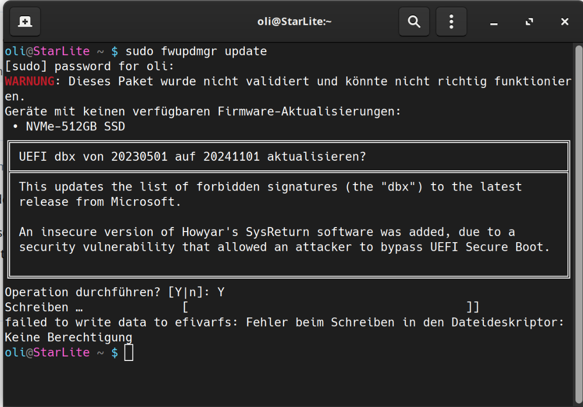Focus the cursor at the last prompt
This screenshot has height=407, width=583.
[x=129, y=352]
